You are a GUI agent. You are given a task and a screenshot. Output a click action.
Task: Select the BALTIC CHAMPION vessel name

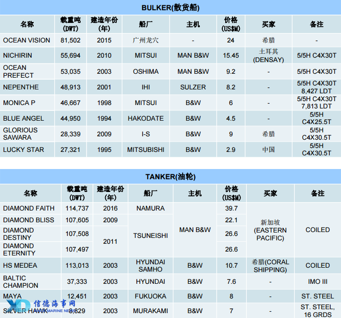(x=21, y=281)
